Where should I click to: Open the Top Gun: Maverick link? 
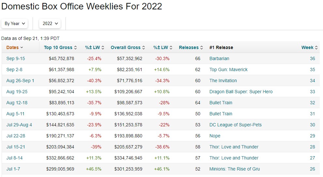point(228,70)
